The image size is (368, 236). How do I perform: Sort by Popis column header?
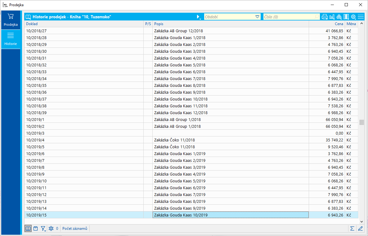tap(231, 24)
